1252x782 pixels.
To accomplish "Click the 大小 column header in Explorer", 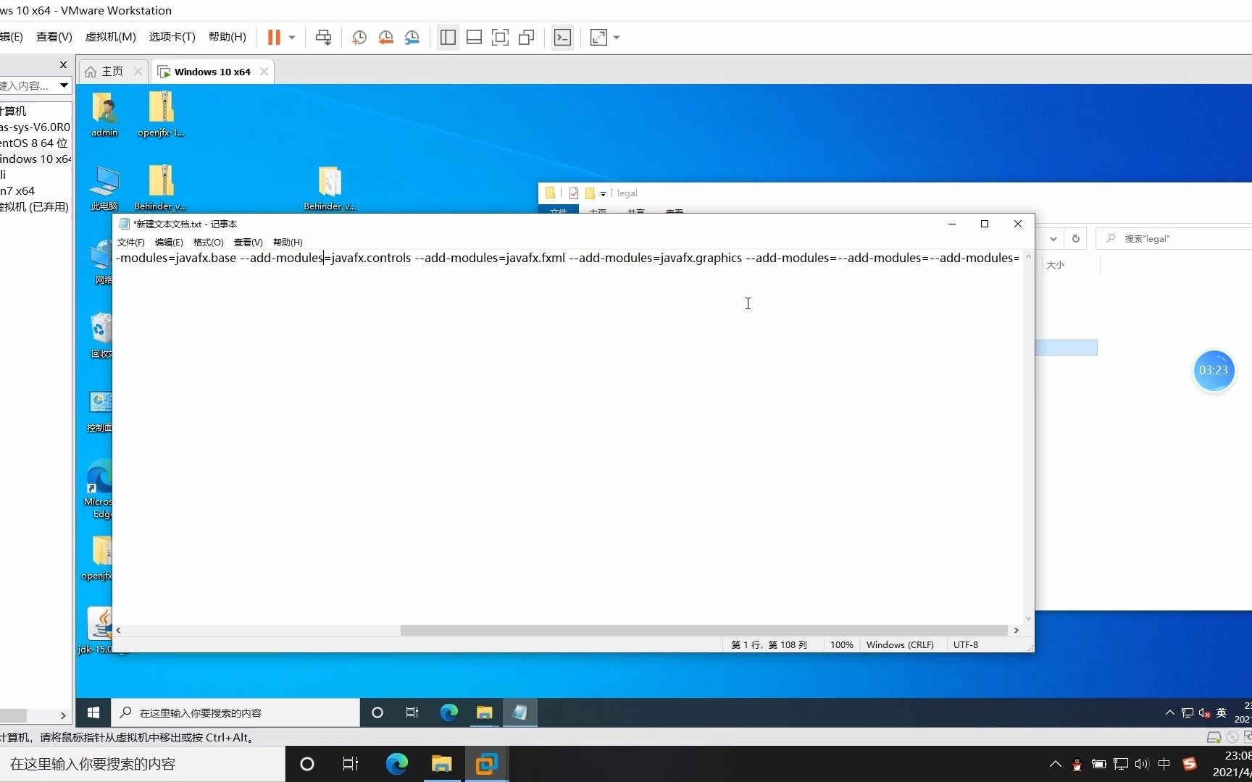I will click(1056, 265).
